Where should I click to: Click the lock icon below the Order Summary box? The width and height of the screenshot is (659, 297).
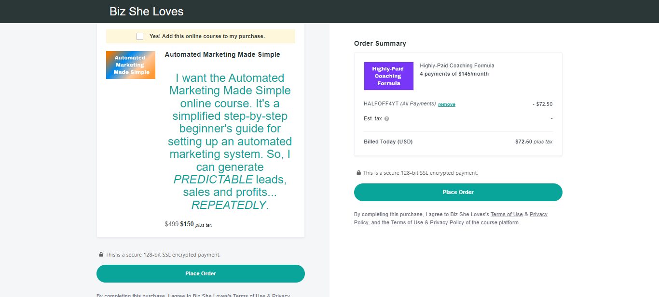pos(359,172)
